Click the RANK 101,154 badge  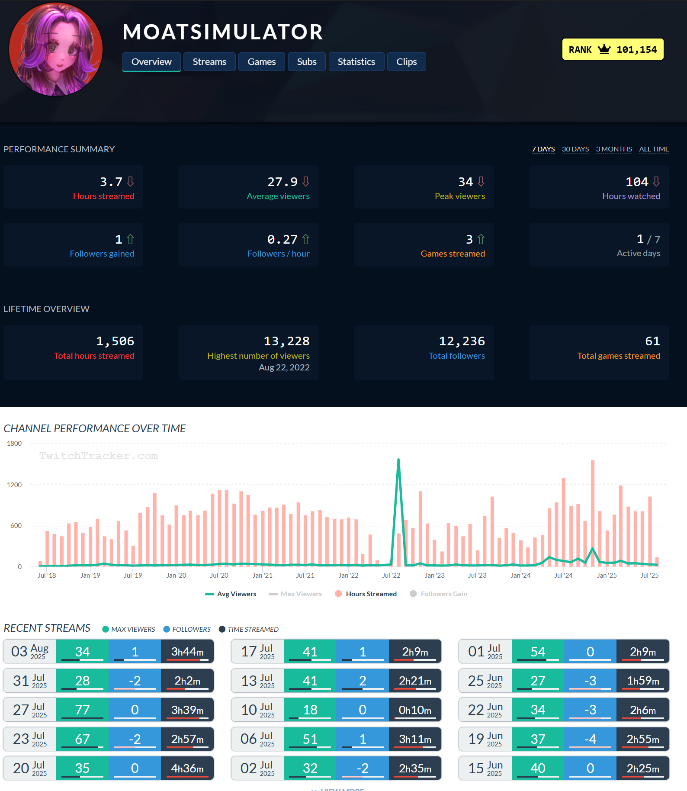tap(613, 49)
